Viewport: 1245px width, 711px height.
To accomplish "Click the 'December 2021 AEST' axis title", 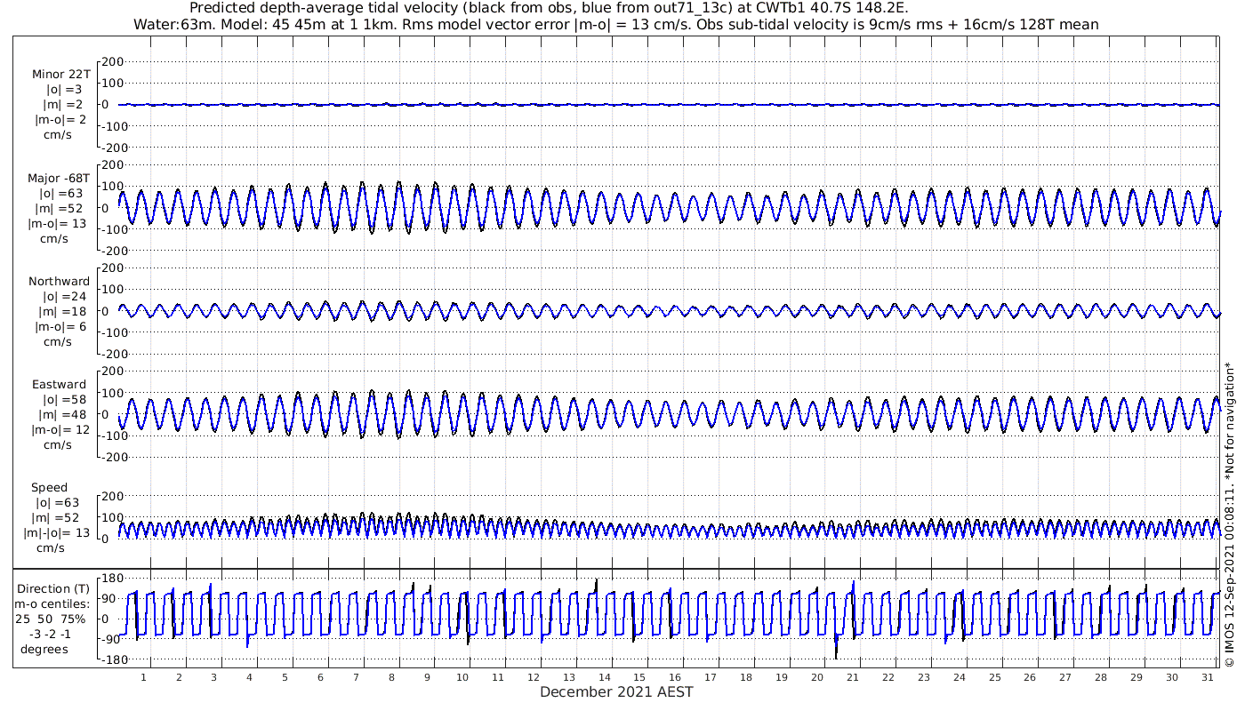I will 616,691.
